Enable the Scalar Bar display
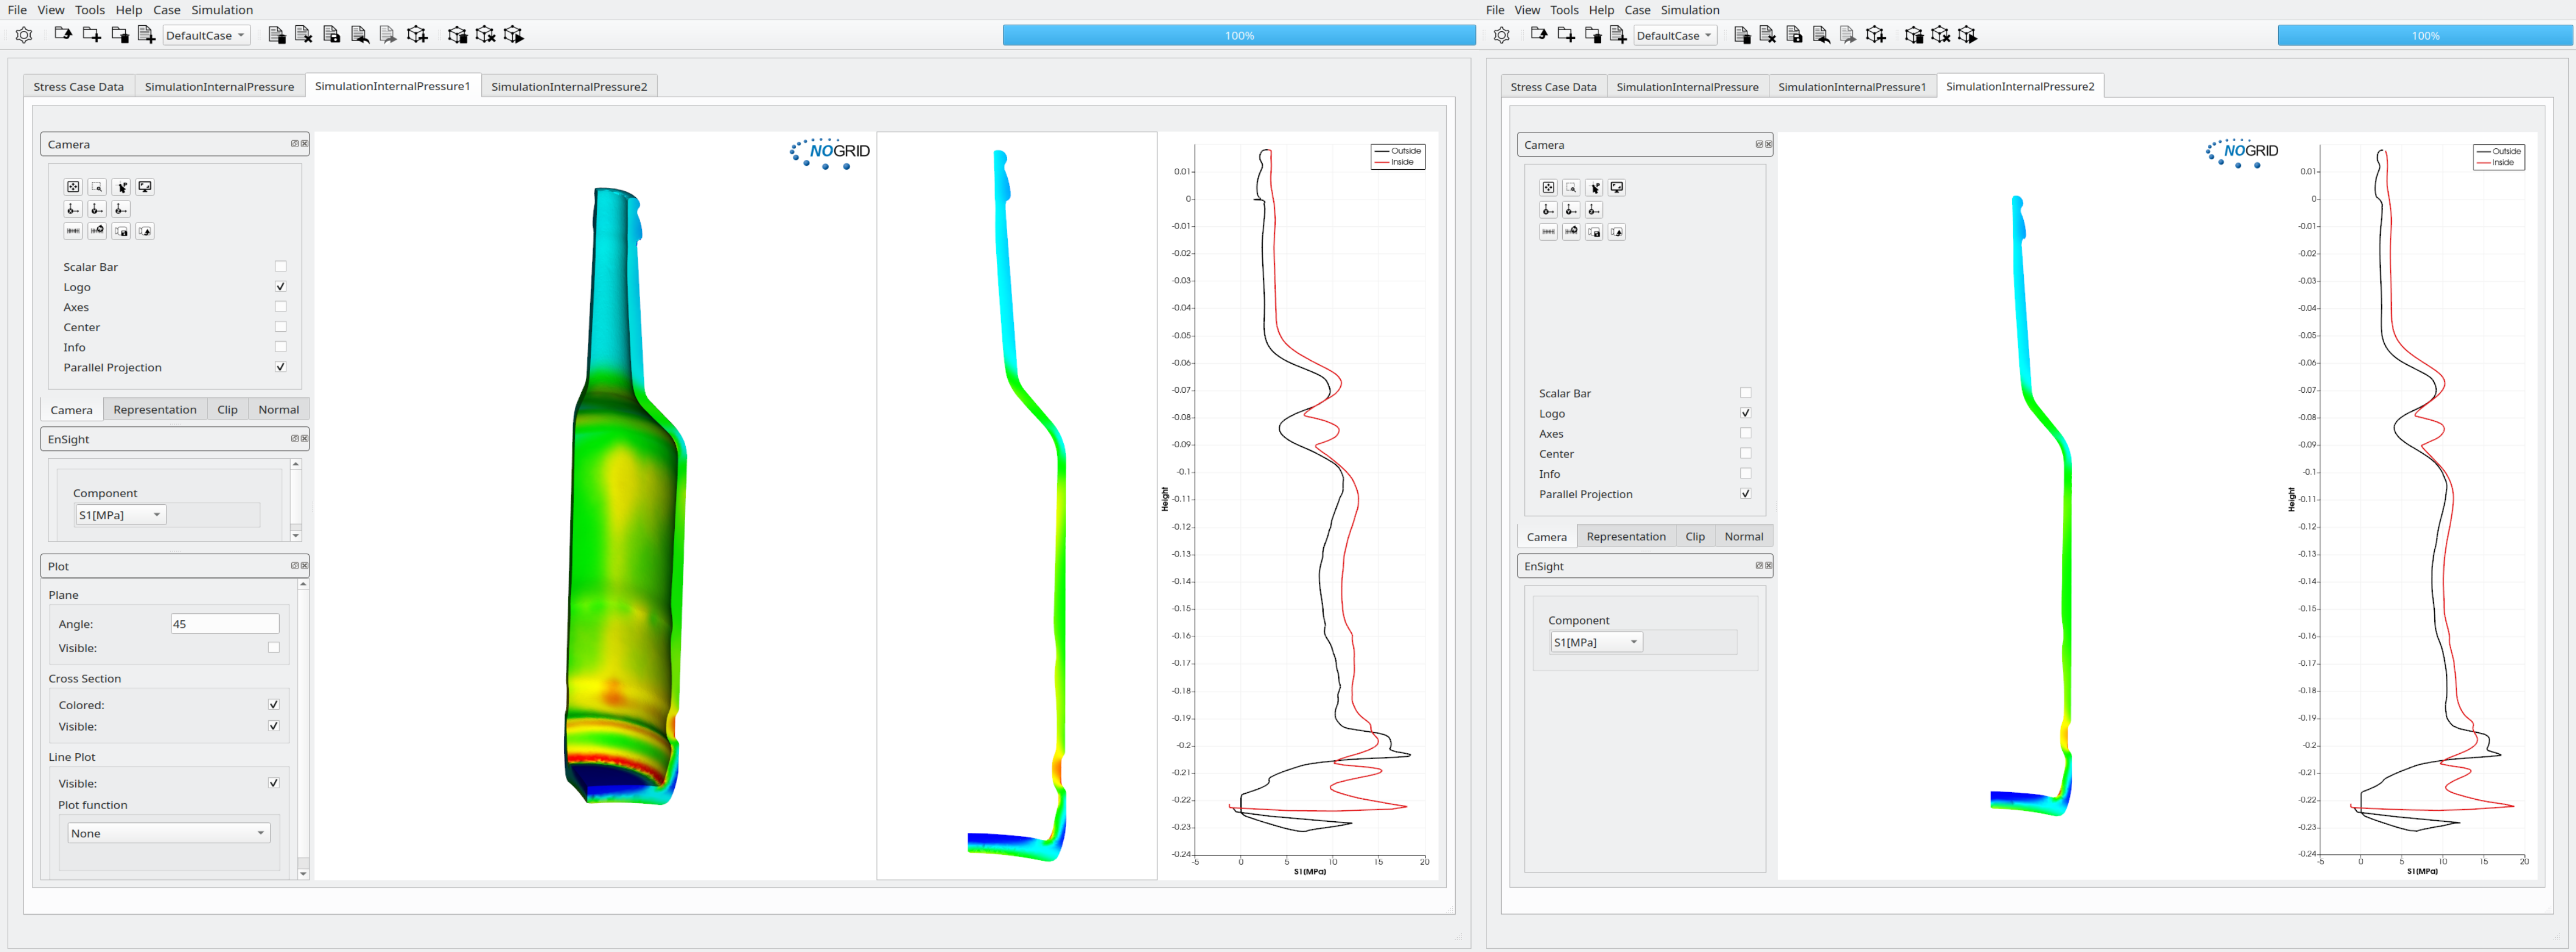This screenshot has height=952, width=2576. tap(281, 266)
